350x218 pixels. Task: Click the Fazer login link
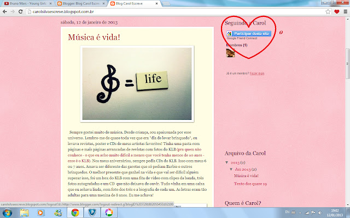[x=257, y=74]
